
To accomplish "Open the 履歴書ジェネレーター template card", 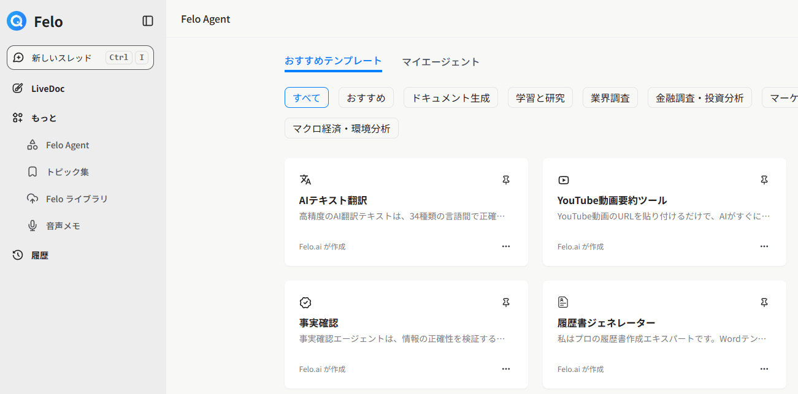I will coord(664,334).
